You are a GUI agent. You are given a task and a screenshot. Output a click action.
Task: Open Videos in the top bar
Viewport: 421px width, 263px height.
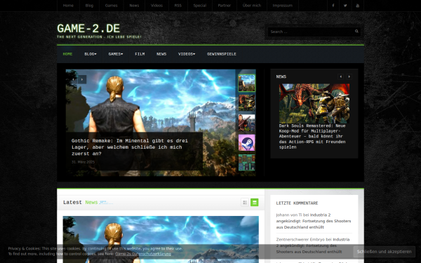[156, 6]
